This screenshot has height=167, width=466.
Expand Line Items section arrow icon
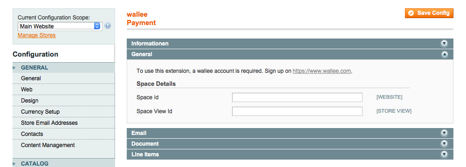[x=444, y=154]
